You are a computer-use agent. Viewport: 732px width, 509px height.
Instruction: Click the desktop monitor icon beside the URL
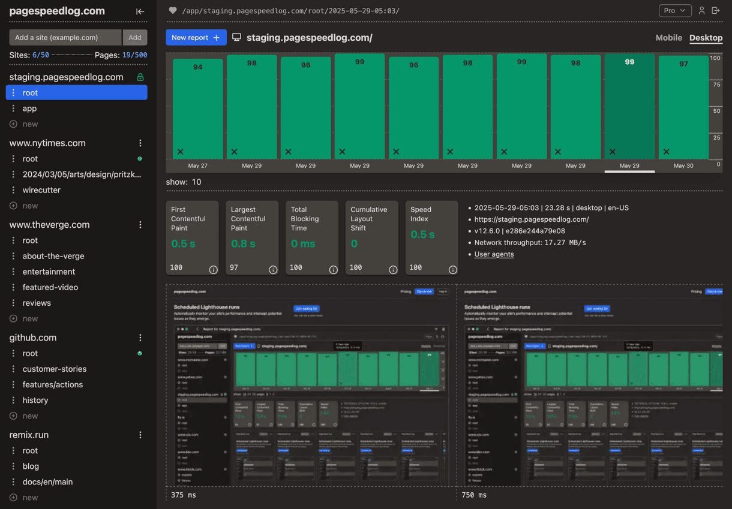coord(236,37)
